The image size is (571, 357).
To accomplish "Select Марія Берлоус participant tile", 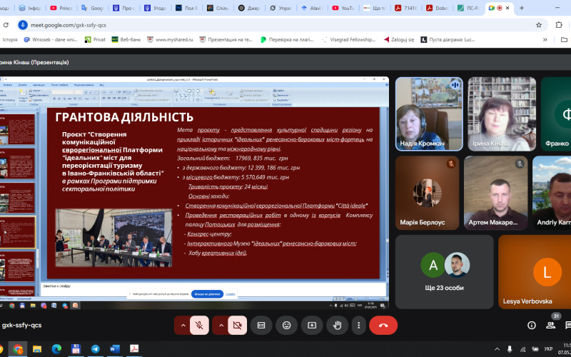I will pyautogui.click(x=427, y=193).
